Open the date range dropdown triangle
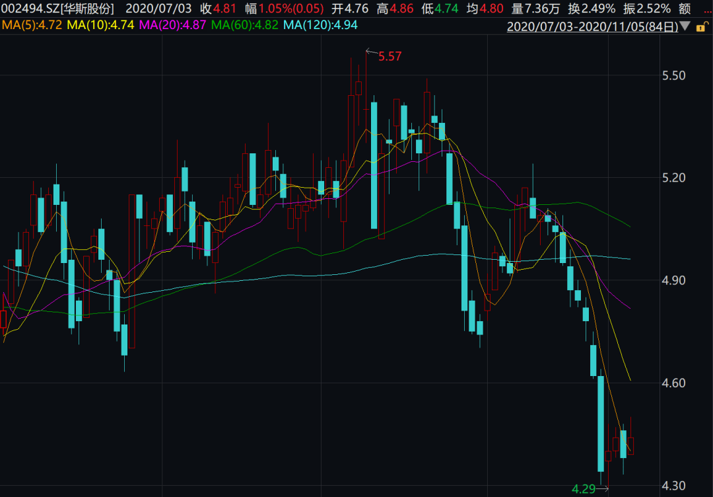This screenshot has height=497, width=713. (685, 26)
